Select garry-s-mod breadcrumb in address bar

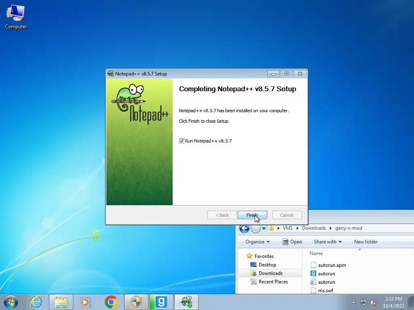coord(349,228)
